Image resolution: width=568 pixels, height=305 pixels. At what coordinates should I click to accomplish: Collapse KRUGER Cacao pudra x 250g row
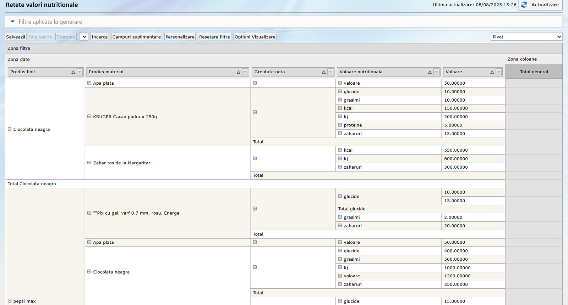pyautogui.click(x=89, y=117)
